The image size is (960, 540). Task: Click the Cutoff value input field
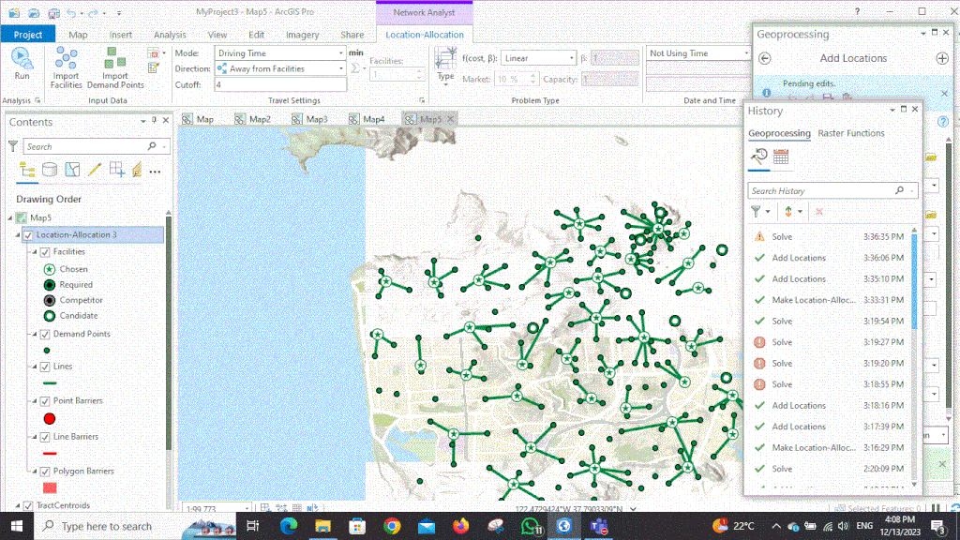click(280, 84)
